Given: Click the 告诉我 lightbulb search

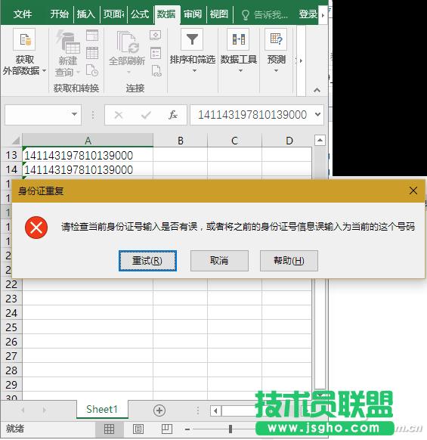Looking at the screenshot, I should (x=265, y=14).
